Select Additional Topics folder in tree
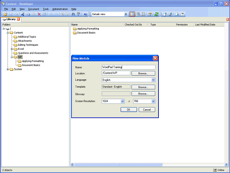 click(27, 37)
